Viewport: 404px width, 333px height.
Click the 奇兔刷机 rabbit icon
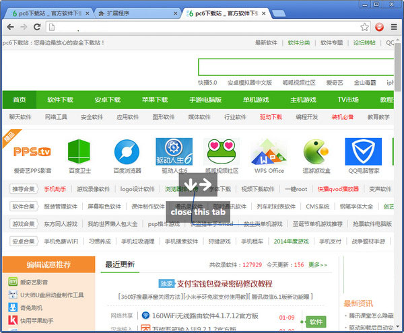click(x=13, y=307)
